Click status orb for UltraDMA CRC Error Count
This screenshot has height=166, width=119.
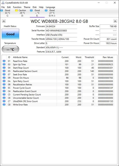point(4,101)
